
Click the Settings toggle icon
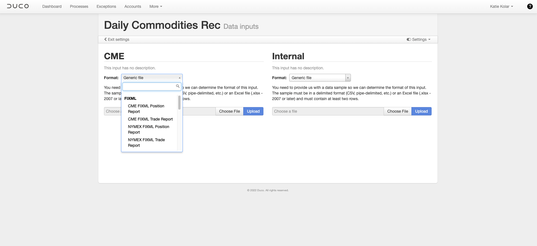click(409, 39)
